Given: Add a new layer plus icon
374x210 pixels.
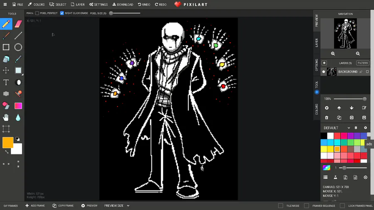Looking at the screenshot, I should point(327,108).
